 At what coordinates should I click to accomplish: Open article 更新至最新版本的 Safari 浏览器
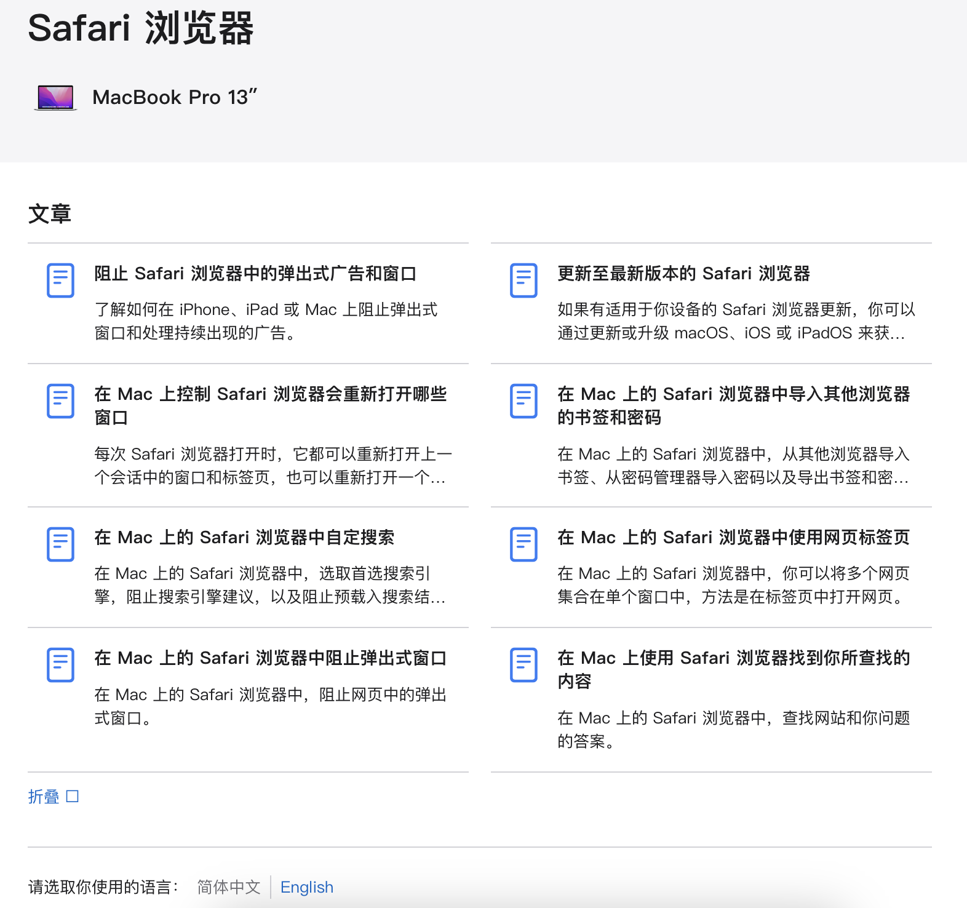[683, 274]
